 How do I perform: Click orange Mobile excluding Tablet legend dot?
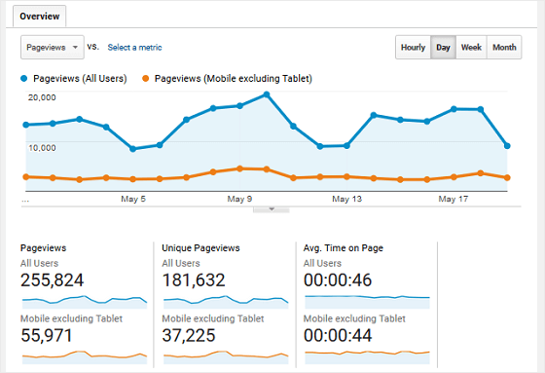pyautogui.click(x=146, y=79)
